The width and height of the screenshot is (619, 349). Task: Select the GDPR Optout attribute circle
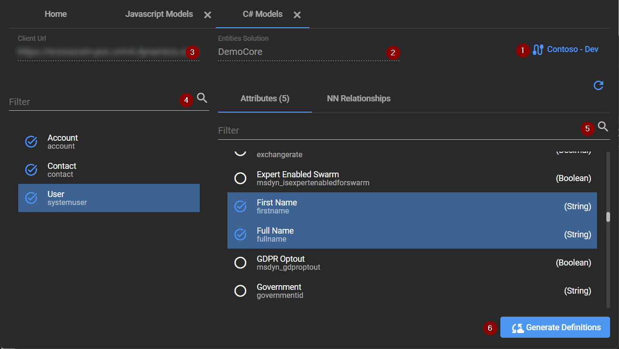240,263
